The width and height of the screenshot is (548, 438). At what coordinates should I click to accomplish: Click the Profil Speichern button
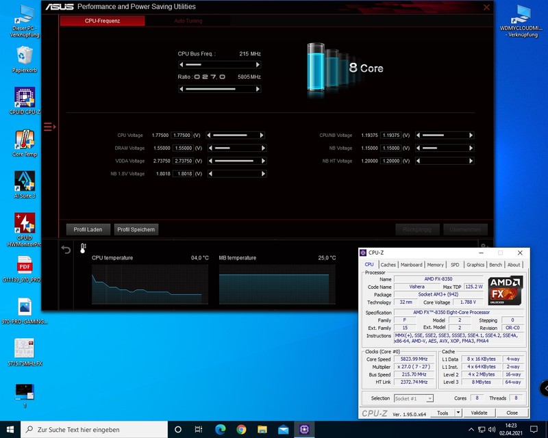click(136, 229)
